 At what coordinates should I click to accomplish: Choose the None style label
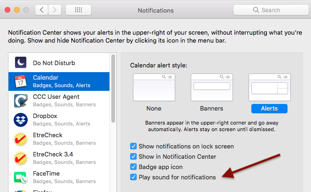pyautogui.click(x=154, y=108)
